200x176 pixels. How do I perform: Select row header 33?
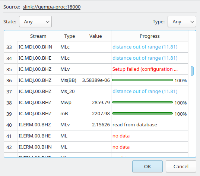(10, 47)
